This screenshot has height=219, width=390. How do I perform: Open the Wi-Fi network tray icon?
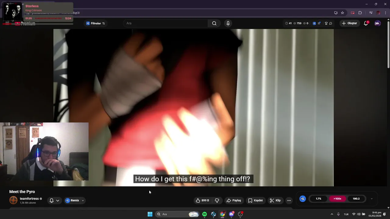pos(354,214)
